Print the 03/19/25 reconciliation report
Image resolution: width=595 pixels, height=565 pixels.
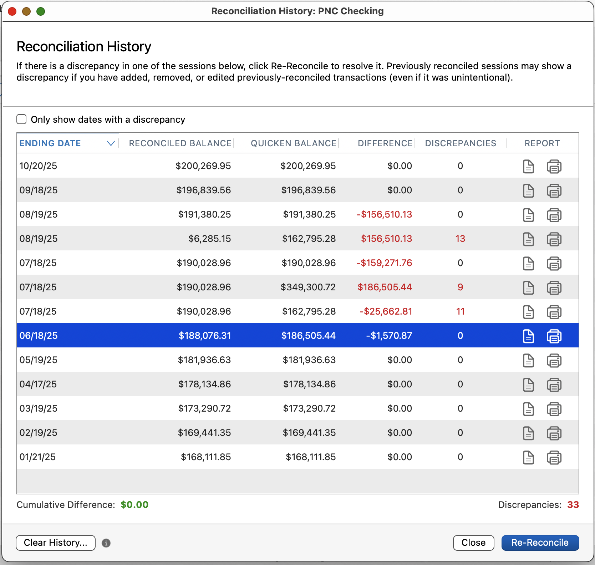point(554,409)
